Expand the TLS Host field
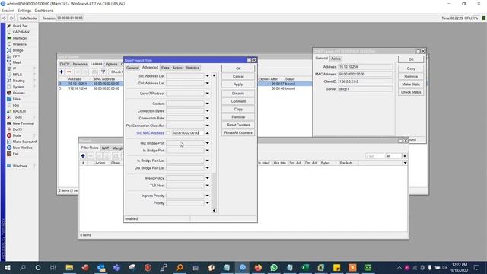The height and width of the screenshot is (274, 487). [207, 186]
